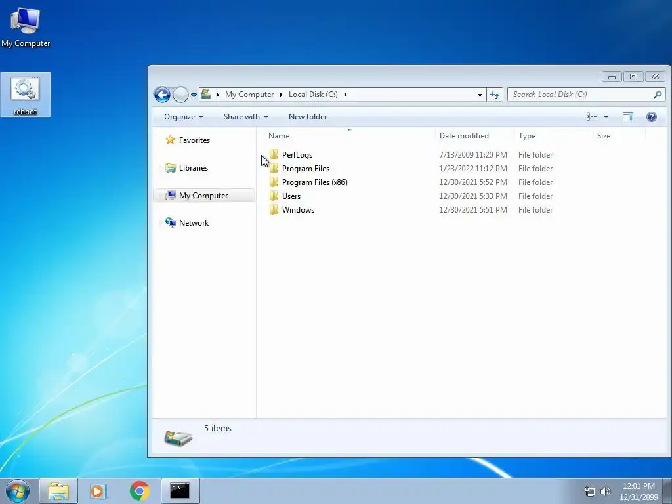Launch Windows Media Player from taskbar
This screenshot has height=504, width=672.
tap(98, 491)
